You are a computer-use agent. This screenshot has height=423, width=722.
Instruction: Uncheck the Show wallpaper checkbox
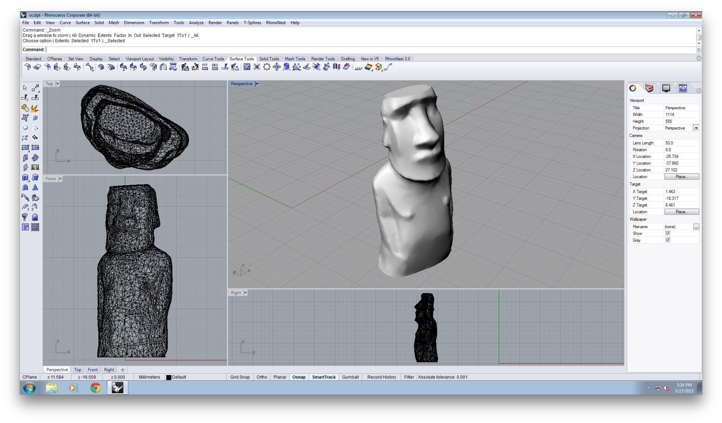(667, 233)
